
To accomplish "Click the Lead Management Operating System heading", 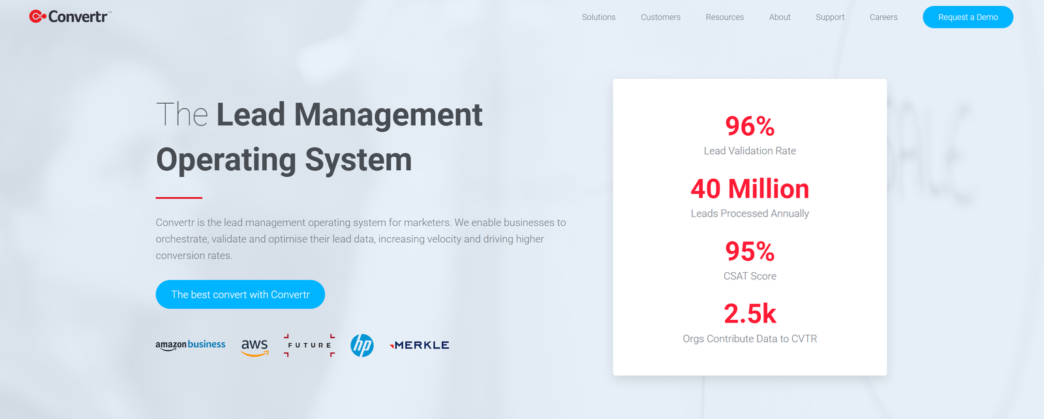I will pyautogui.click(x=319, y=137).
